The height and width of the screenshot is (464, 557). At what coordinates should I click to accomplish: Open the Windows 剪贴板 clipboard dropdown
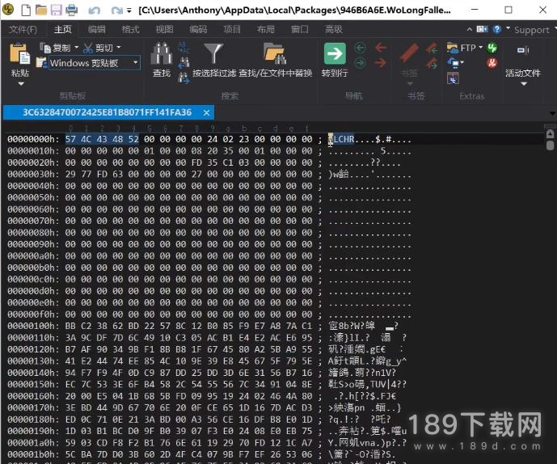pyautogui.click(x=136, y=63)
